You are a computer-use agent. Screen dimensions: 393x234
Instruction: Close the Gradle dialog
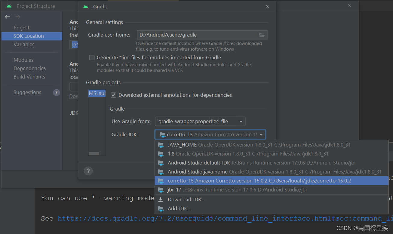267,6
